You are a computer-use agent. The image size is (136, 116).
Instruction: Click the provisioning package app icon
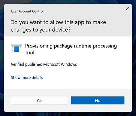(17, 49)
